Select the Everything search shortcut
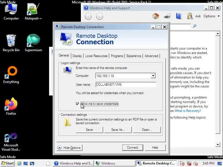Screen dimensions: 223x167 click(x=11, y=75)
